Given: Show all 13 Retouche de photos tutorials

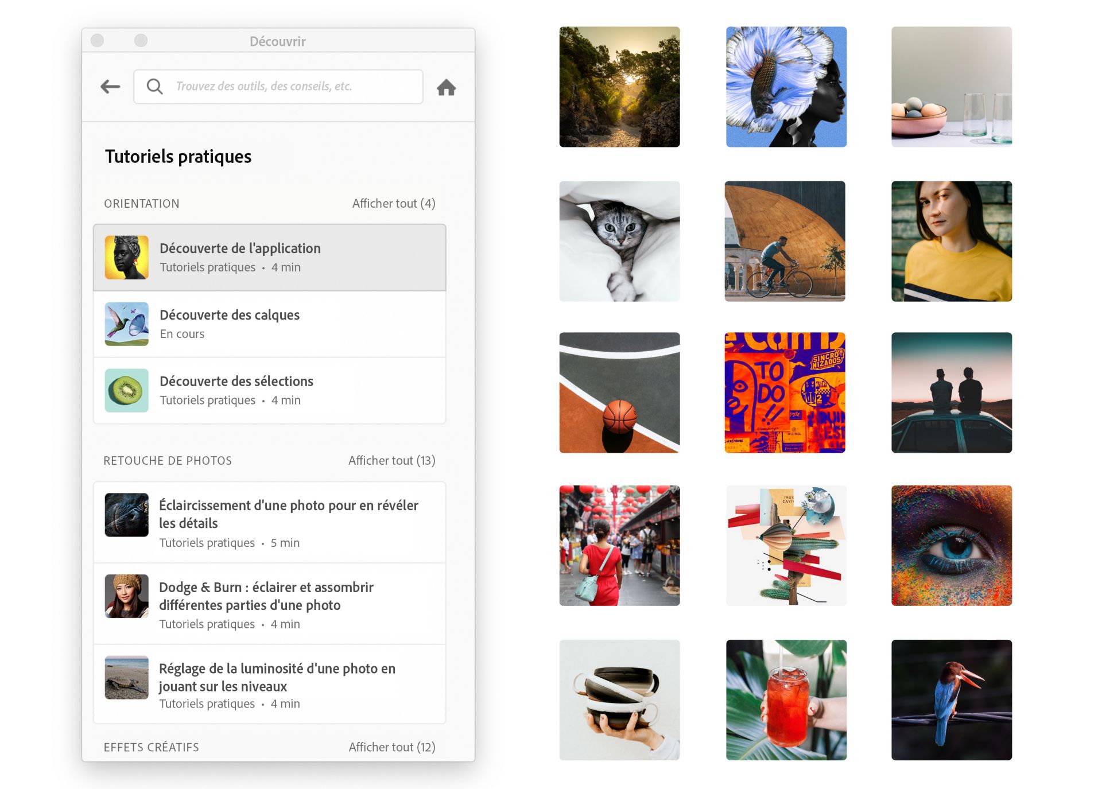Looking at the screenshot, I should [x=391, y=461].
